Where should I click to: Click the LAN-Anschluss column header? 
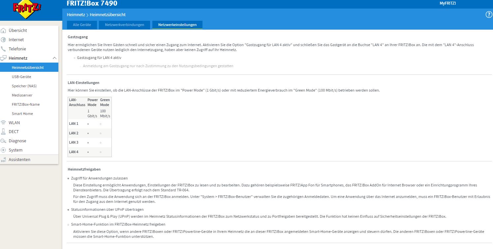tap(77, 102)
